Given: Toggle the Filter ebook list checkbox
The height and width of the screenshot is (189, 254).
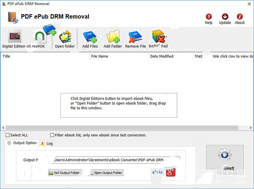Looking at the screenshot, I should coord(52,135).
